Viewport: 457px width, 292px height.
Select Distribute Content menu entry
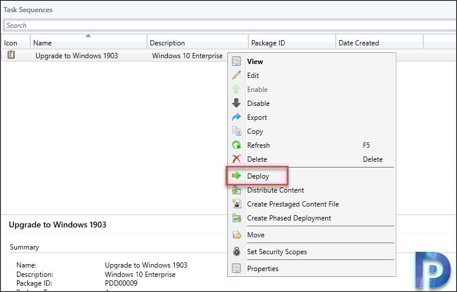(x=311, y=190)
